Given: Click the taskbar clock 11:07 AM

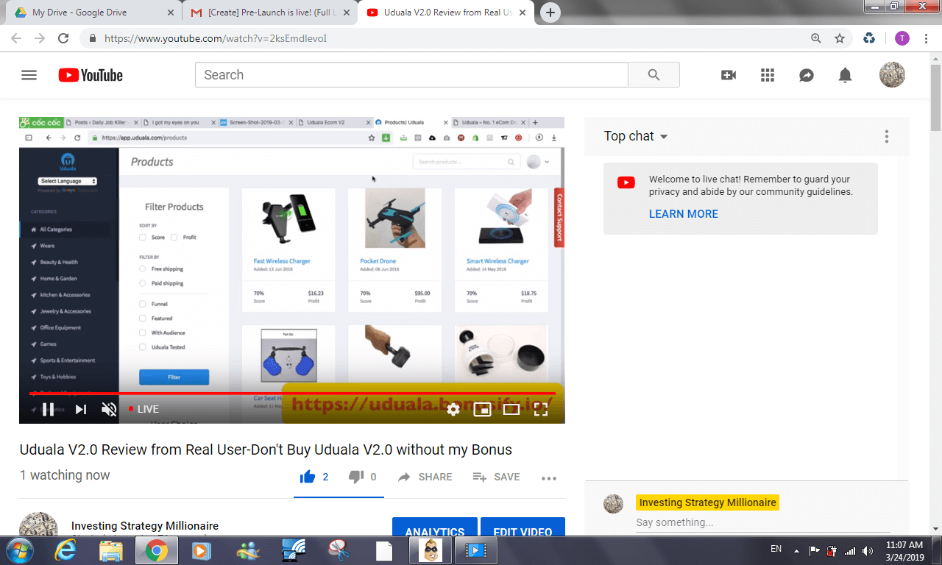Looking at the screenshot, I should click(904, 545).
